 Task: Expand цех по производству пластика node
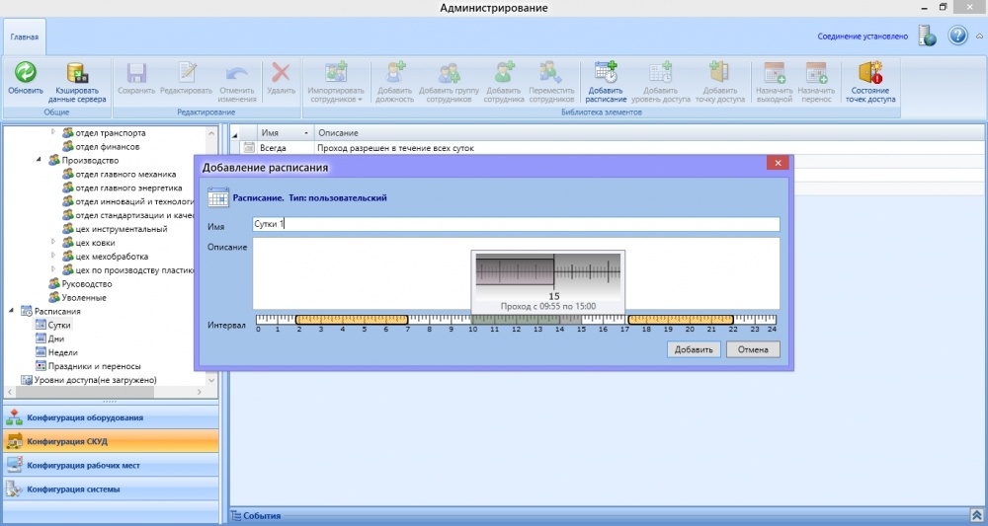pos(53,269)
